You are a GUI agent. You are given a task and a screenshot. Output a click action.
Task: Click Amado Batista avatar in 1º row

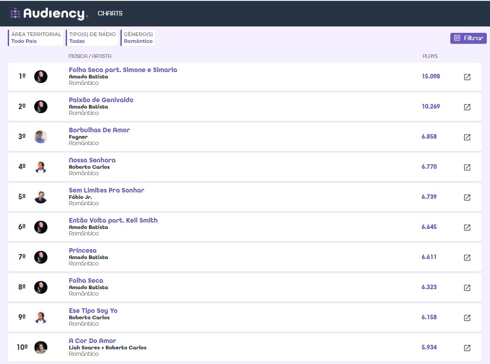click(41, 77)
